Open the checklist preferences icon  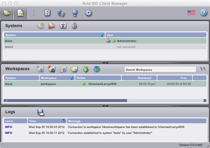pos(47,13)
